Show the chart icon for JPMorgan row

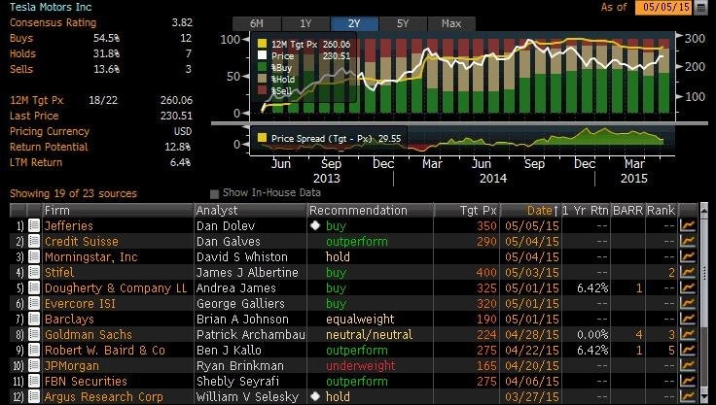point(687,365)
